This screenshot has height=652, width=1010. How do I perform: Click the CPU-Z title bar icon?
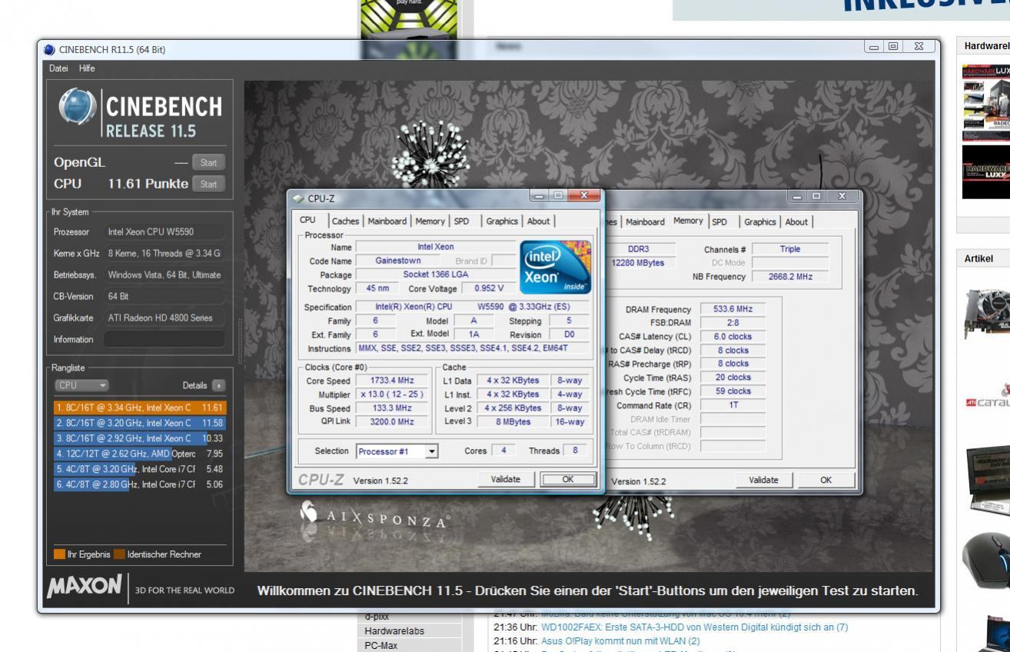coord(299,198)
